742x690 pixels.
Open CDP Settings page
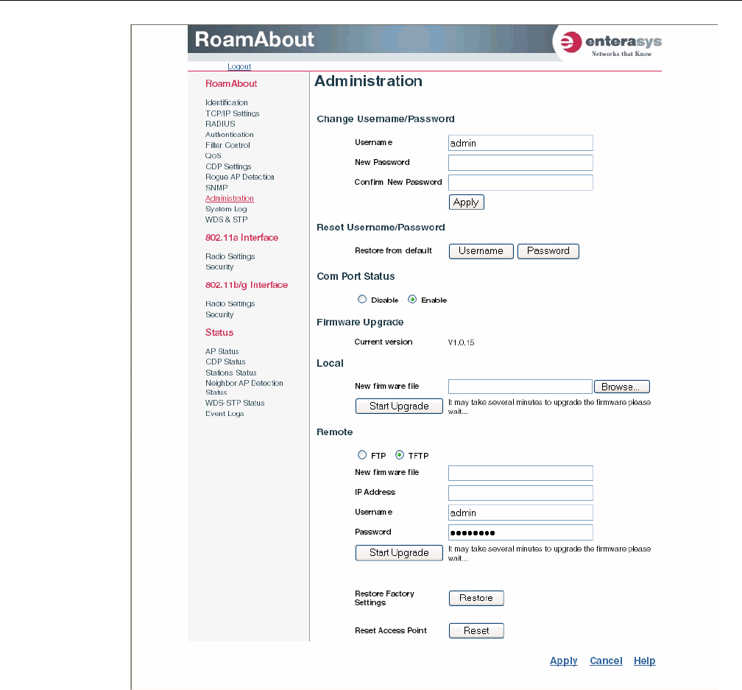(228, 166)
